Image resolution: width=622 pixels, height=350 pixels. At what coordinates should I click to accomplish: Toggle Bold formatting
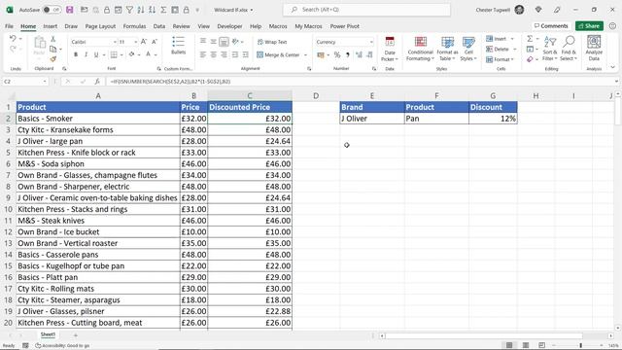(x=76, y=54)
